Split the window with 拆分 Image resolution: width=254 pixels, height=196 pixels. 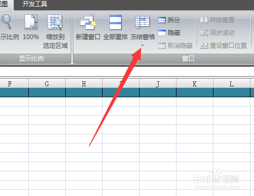pyautogui.click(x=169, y=20)
